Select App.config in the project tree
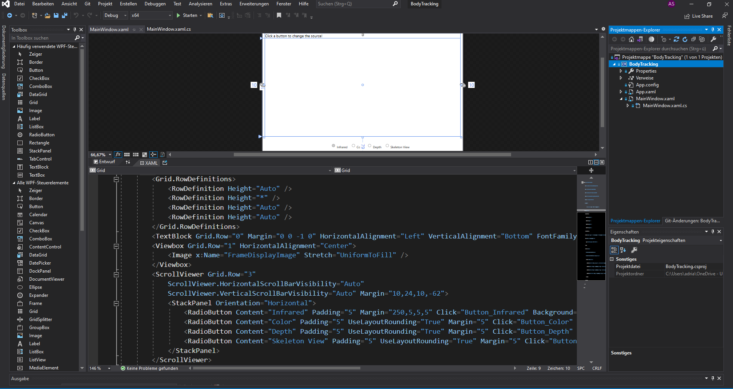Image resolution: width=733 pixels, height=389 pixels. (x=647, y=85)
